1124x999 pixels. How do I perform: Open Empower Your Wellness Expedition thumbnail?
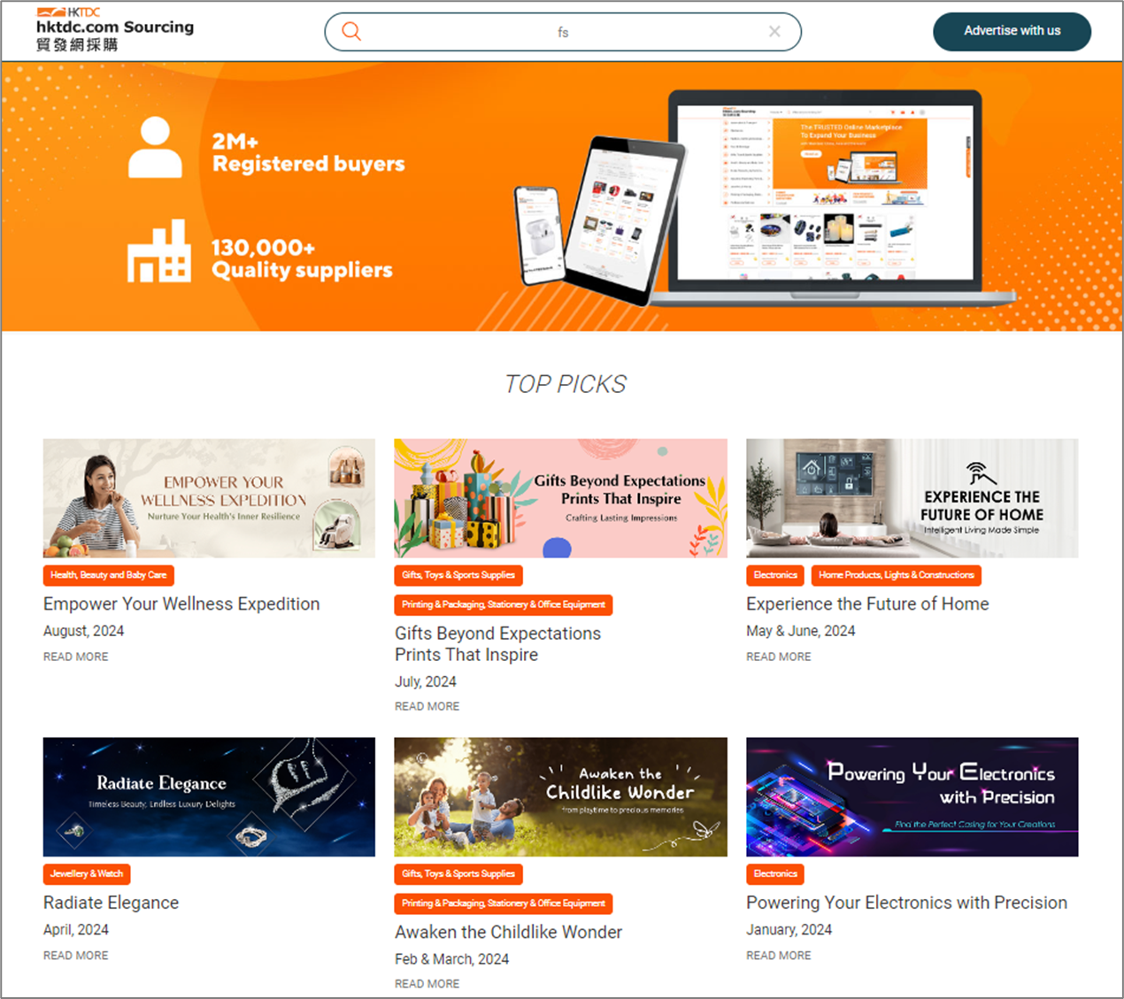coord(209,498)
